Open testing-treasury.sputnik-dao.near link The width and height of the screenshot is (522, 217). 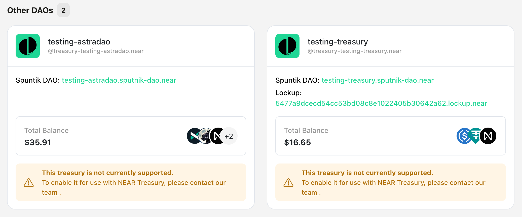pyautogui.click(x=378, y=80)
